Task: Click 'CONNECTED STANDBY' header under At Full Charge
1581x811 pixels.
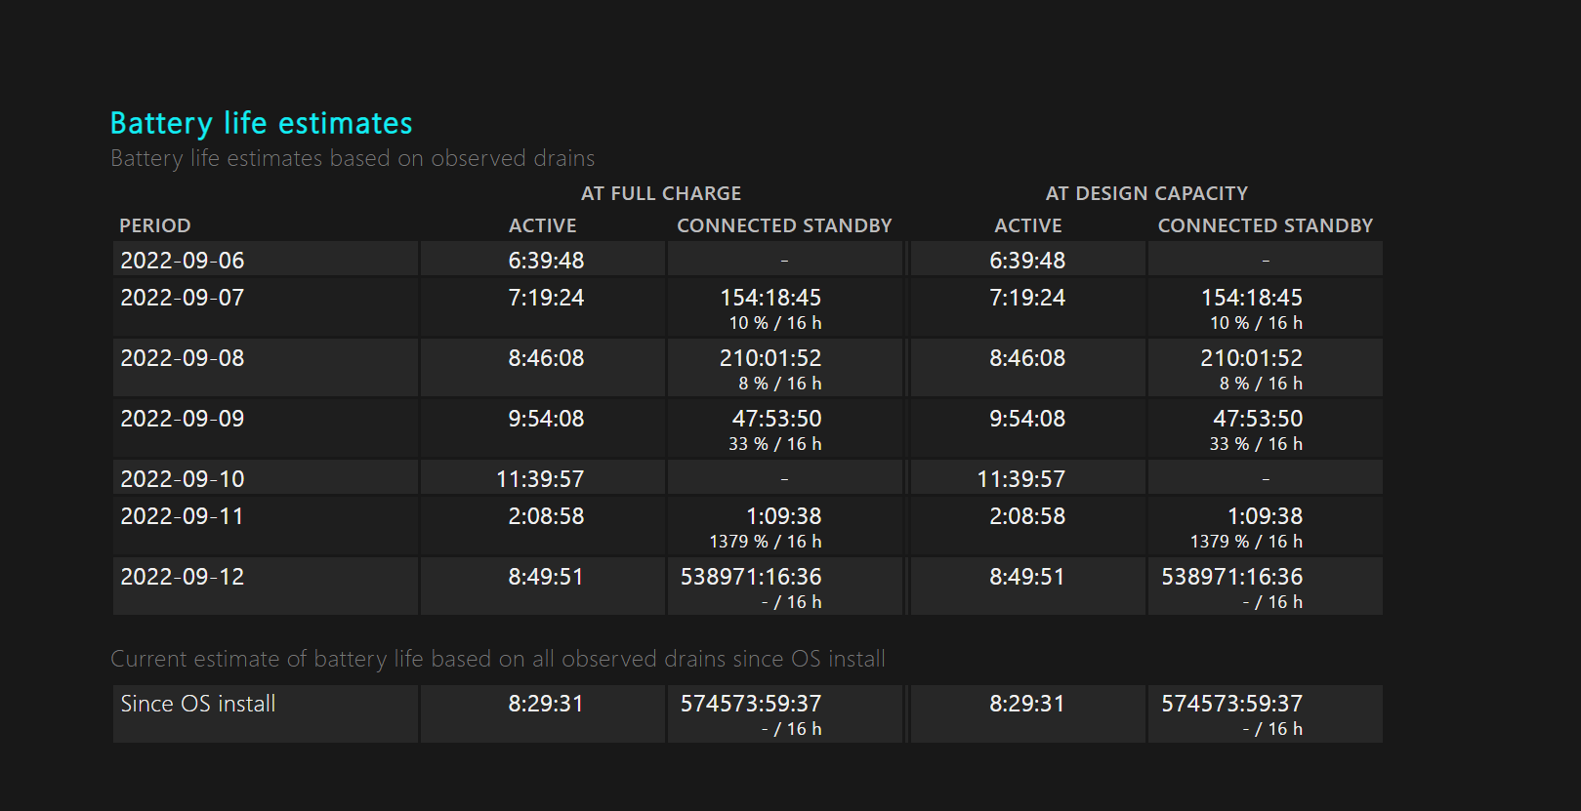Action: click(x=784, y=225)
